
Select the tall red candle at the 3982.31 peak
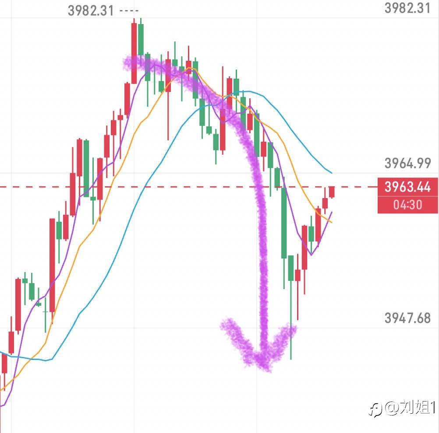coord(134,52)
